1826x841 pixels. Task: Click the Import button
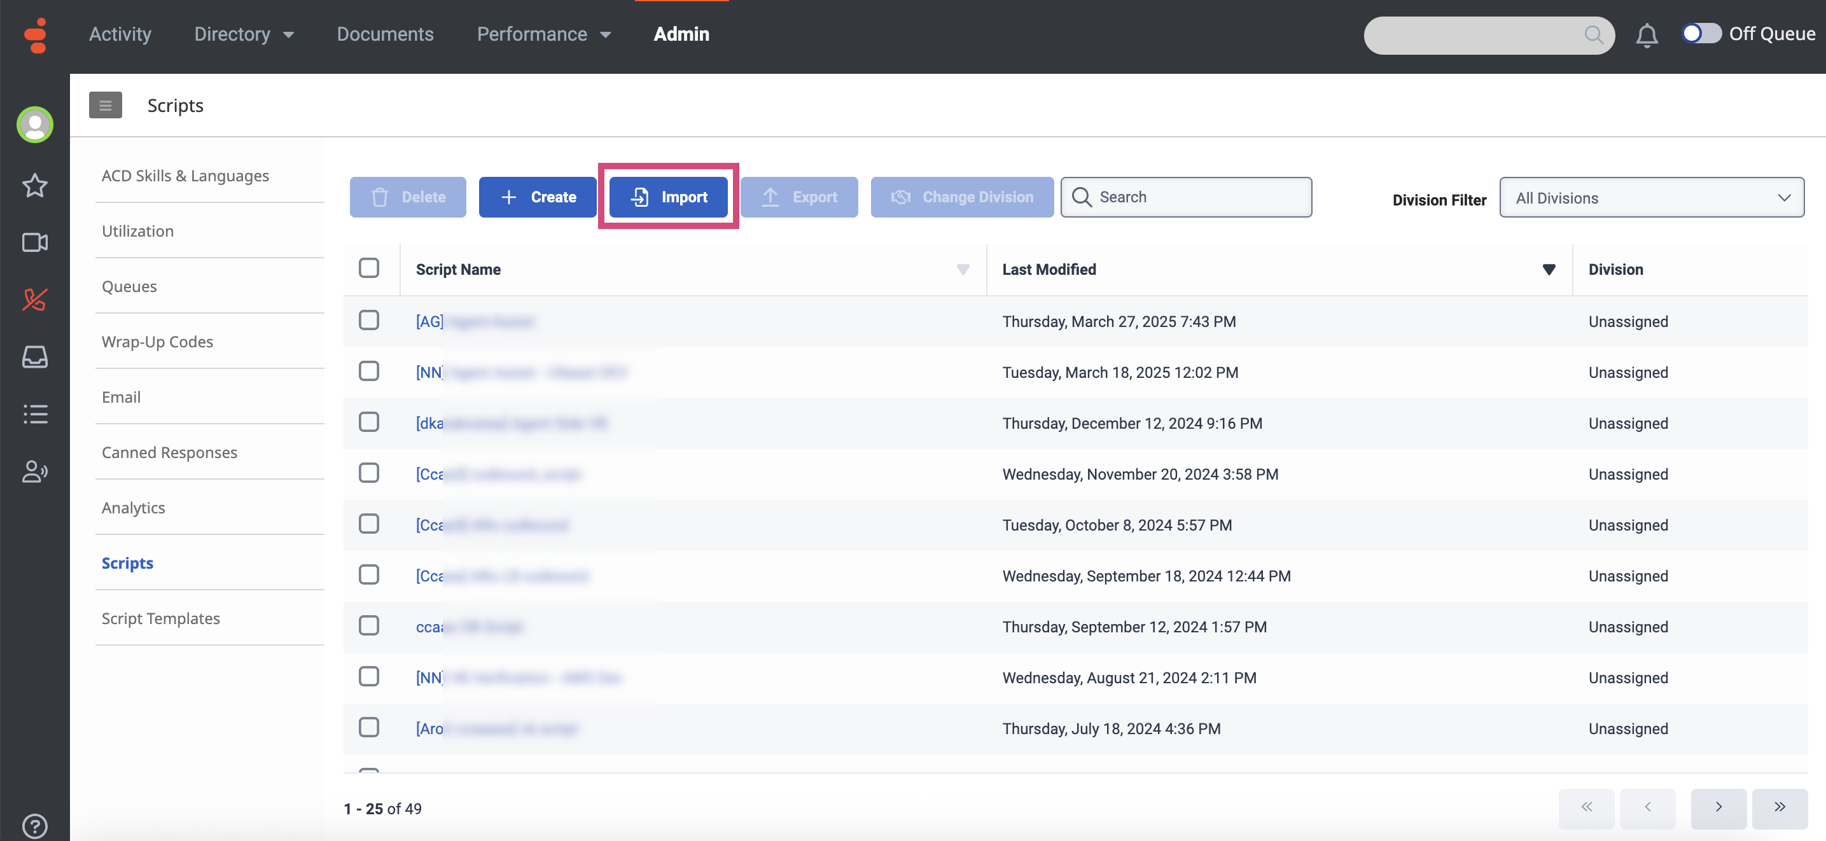tap(669, 197)
